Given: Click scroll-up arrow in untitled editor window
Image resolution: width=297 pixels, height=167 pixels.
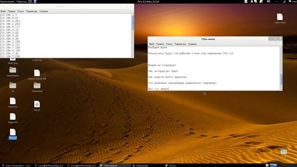Looking at the screenshot, I should click(281, 47).
